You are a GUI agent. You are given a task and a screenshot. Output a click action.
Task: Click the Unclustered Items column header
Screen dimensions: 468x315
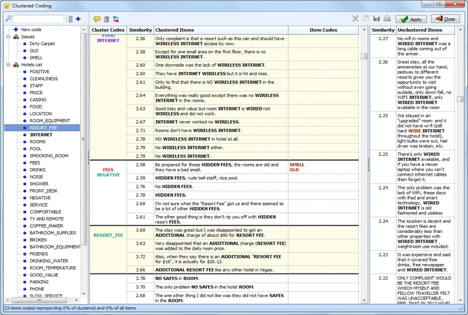[x=420, y=30]
